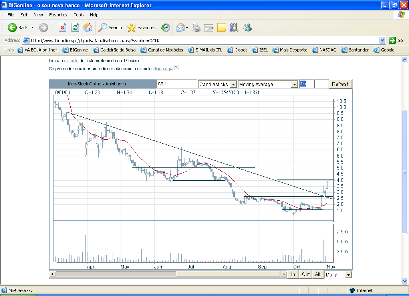Open the Favorites menu
The width and height of the screenshot is (409, 296).
pos(58,15)
